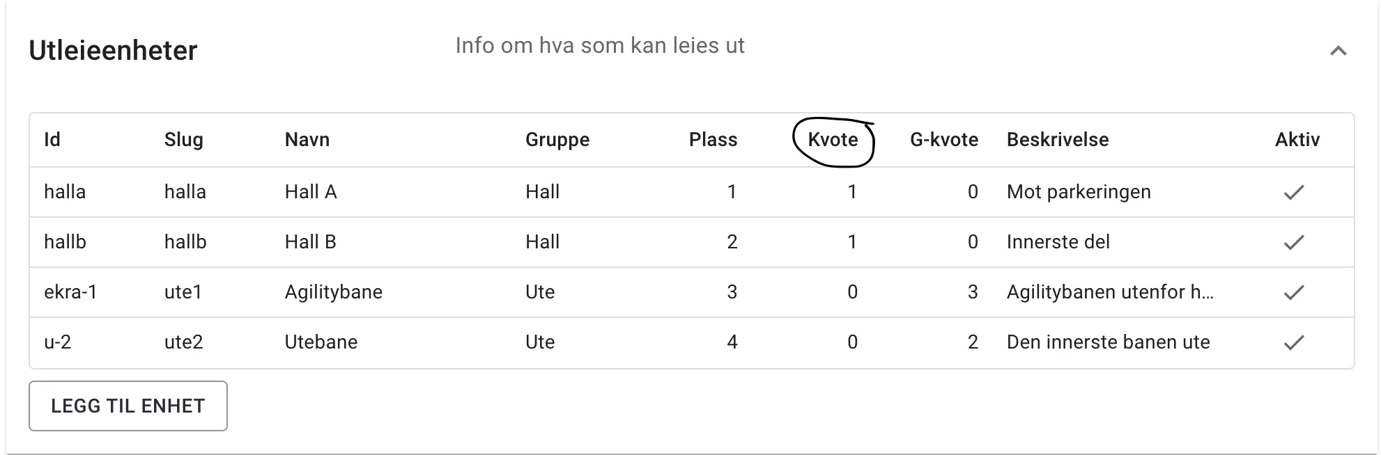Click the ekra-1 id cell

point(70,292)
